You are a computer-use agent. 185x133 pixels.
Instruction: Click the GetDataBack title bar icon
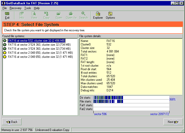[4, 3]
